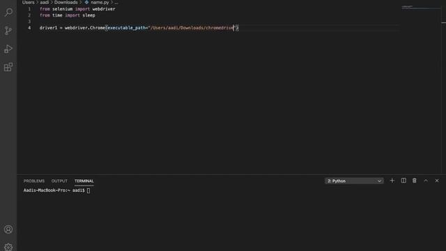Click the chromedriver path string
This screenshot has height=251, width=446.
coord(192,28)
